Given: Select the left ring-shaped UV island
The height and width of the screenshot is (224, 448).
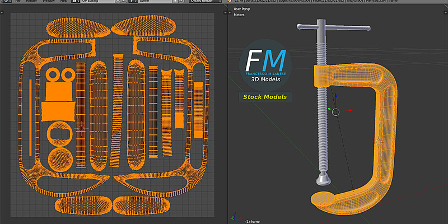Looking at the screenshot, I should (53, 75).
